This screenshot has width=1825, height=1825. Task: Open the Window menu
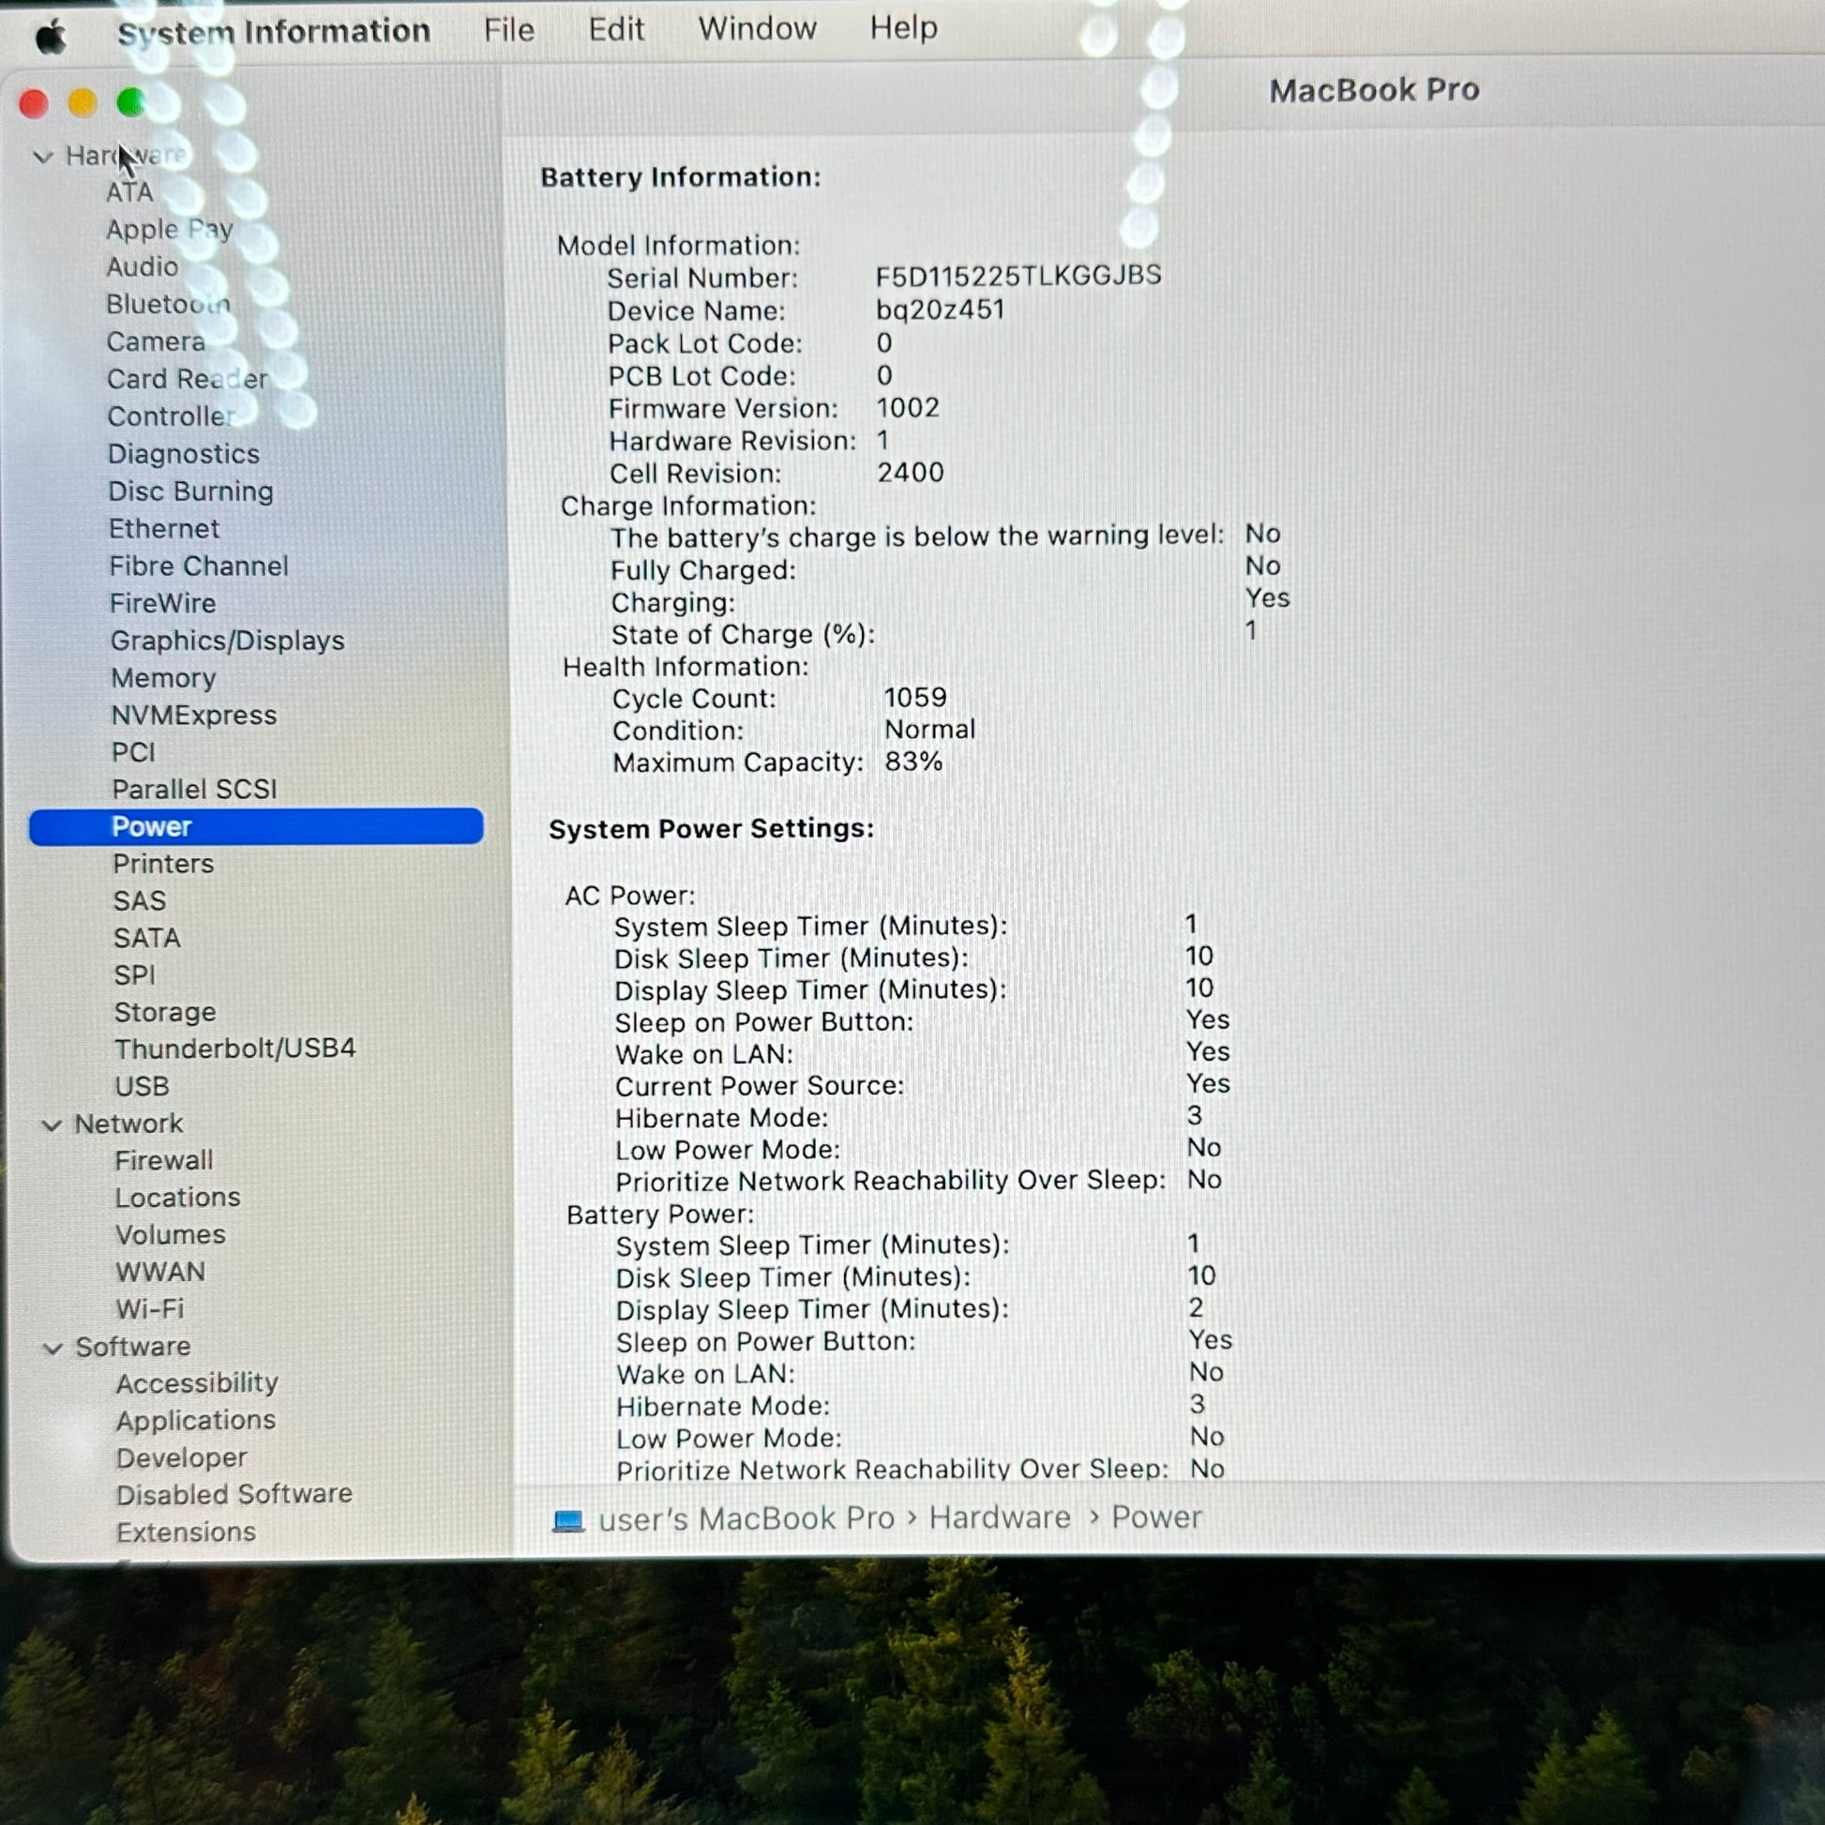pyautogui.click(x=757, y=28)
